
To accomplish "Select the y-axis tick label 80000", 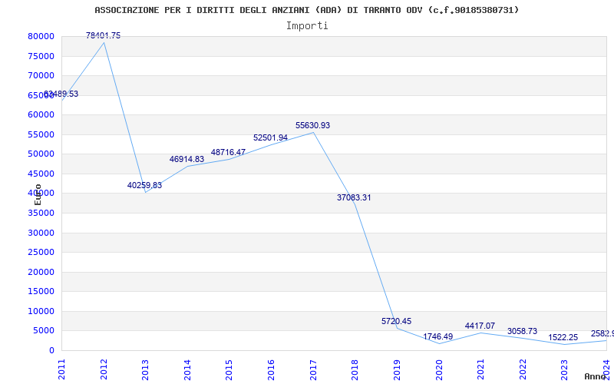I will point(41,36).
